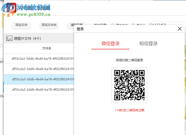Click the 闪电图片压缩器 app logo icon
The width and height of the screenshot is (186, 135).
click(11, 8)
